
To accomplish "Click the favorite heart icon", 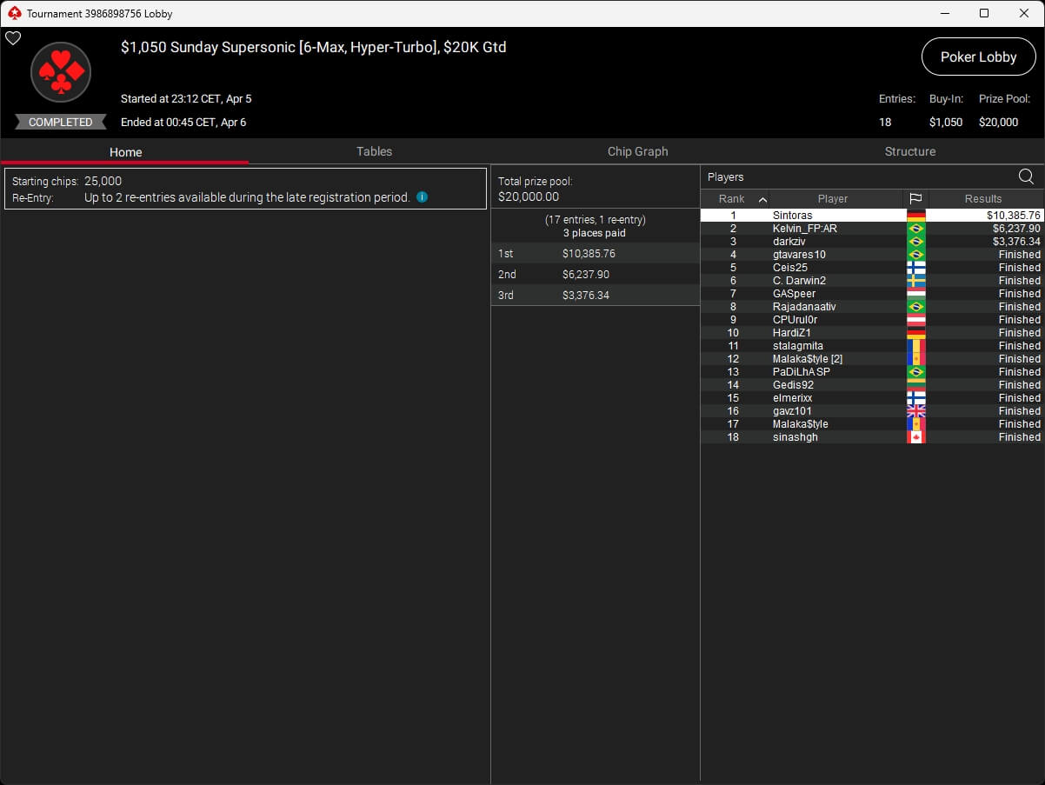I will pyautogui.click(x=13, y=38).
